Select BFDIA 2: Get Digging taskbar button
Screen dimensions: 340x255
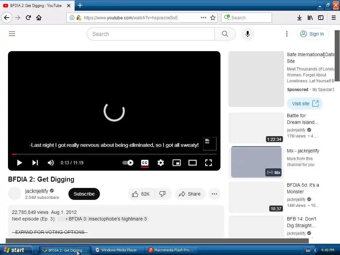coord(65,250)
